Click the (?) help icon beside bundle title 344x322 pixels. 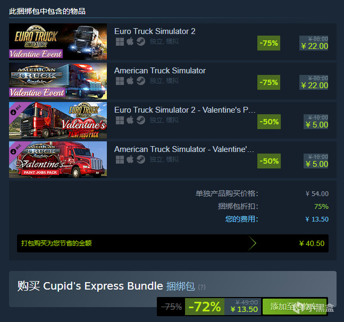[202, 287]
